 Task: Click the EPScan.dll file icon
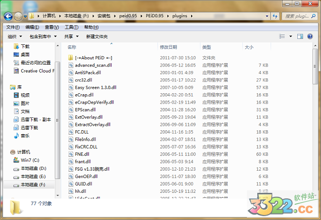(71, 110)
